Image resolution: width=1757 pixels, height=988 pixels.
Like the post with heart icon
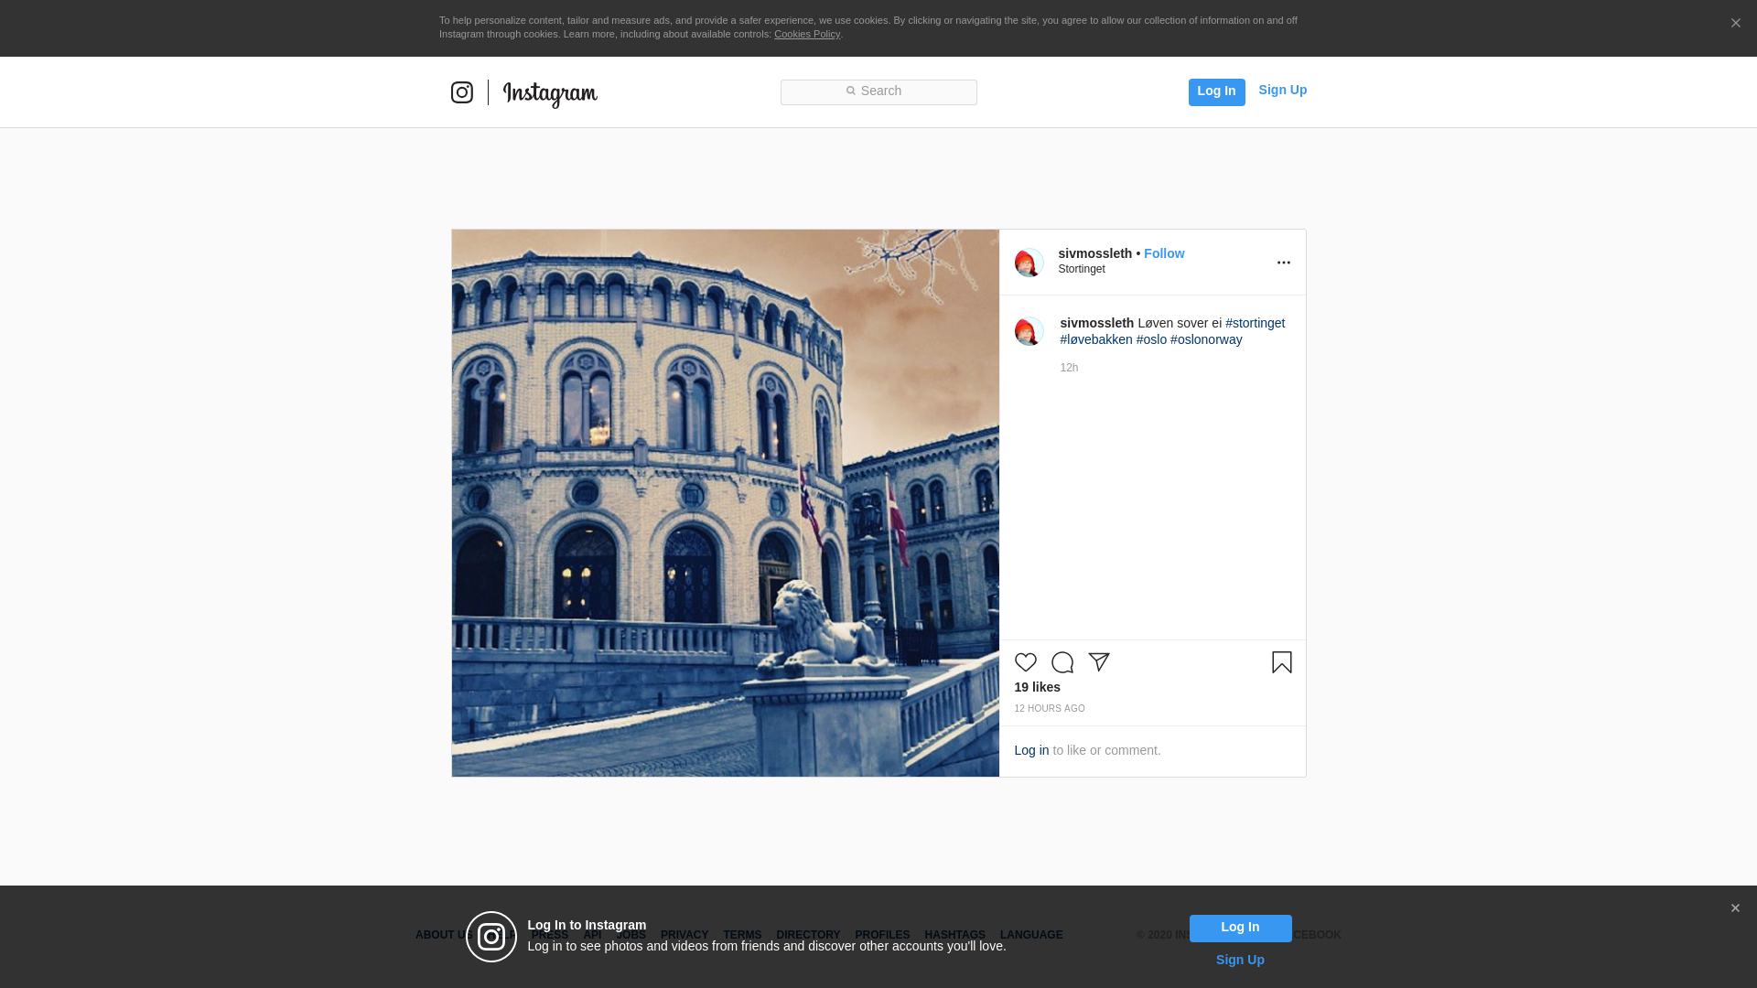point(1025,662)
